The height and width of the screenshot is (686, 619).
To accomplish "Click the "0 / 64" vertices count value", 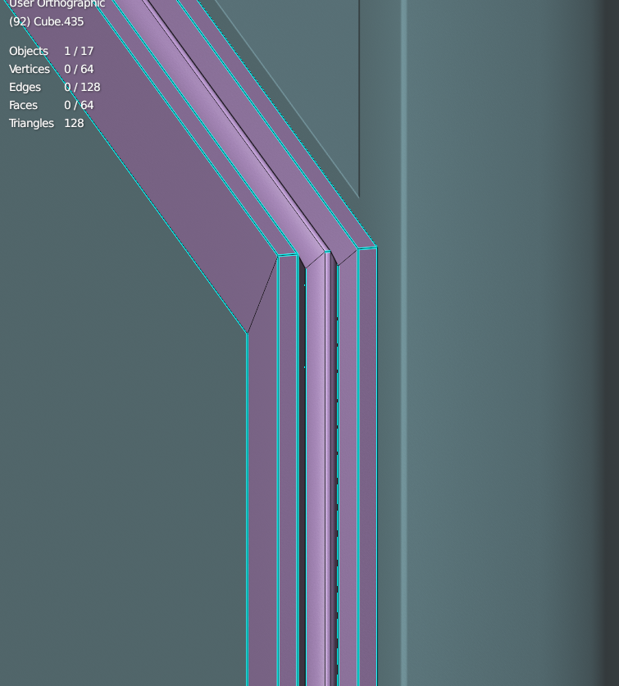I will (79, 69).
